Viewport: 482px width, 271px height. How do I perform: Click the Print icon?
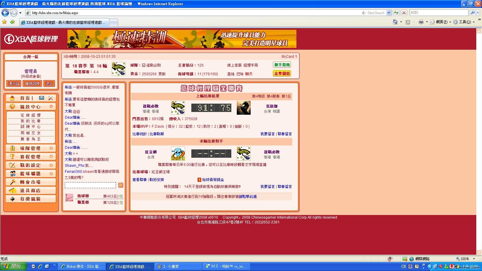pos(421,22)
